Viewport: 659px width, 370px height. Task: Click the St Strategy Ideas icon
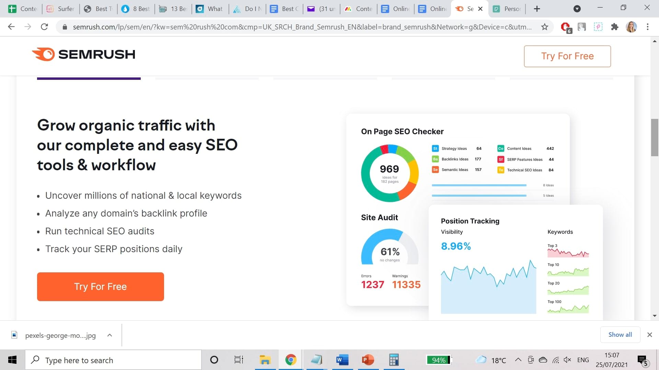[x=435, y=148]
